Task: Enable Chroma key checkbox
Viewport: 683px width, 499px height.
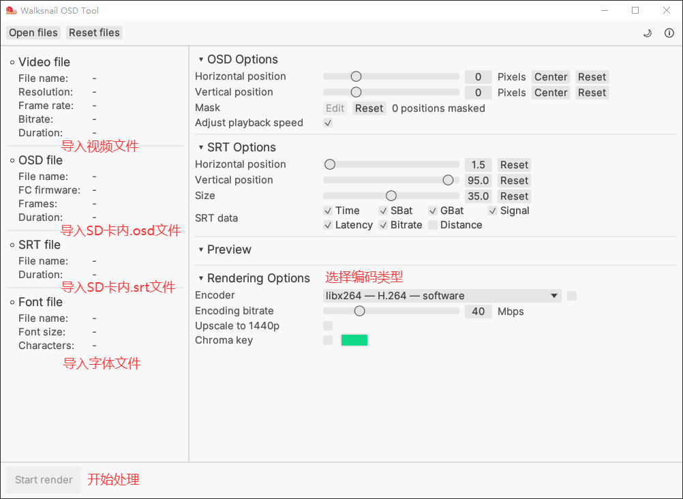Action: click(x=328, y=340)
